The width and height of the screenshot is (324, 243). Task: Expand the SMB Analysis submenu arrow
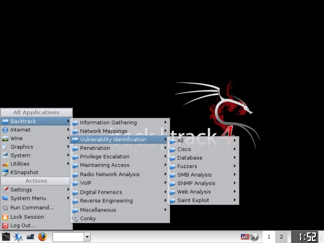point(235,174)
